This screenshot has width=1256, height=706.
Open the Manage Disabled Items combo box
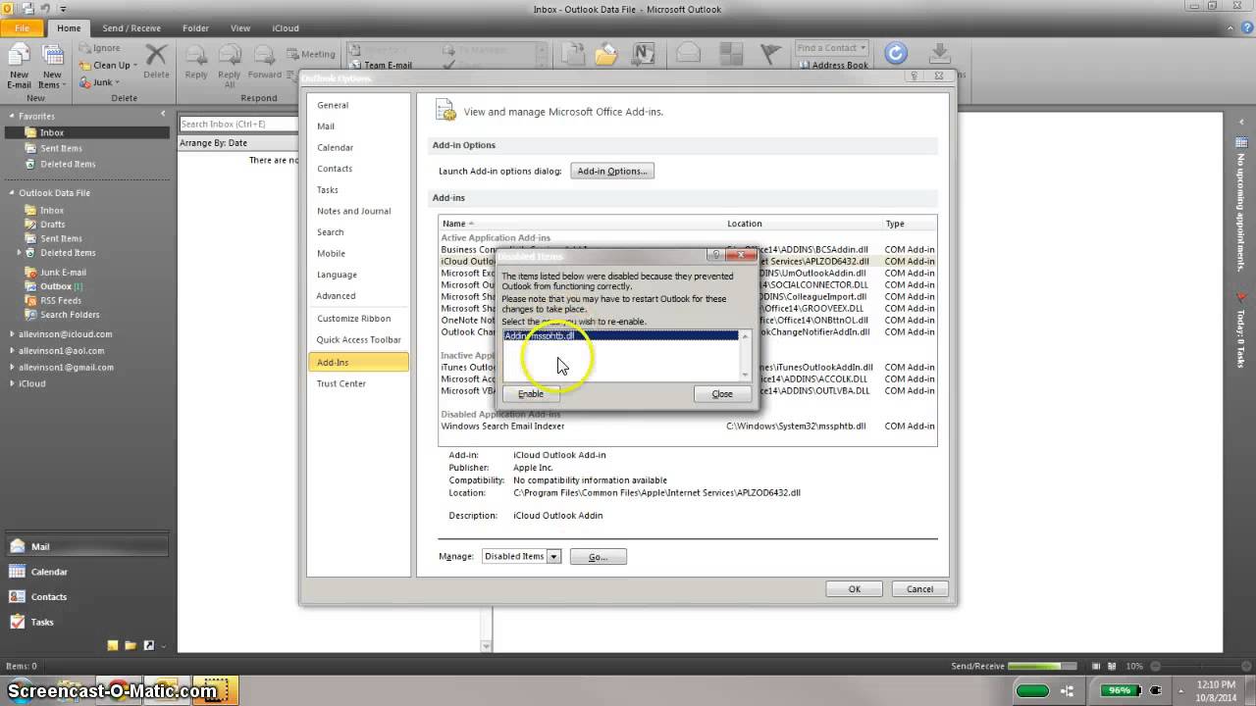521,556
